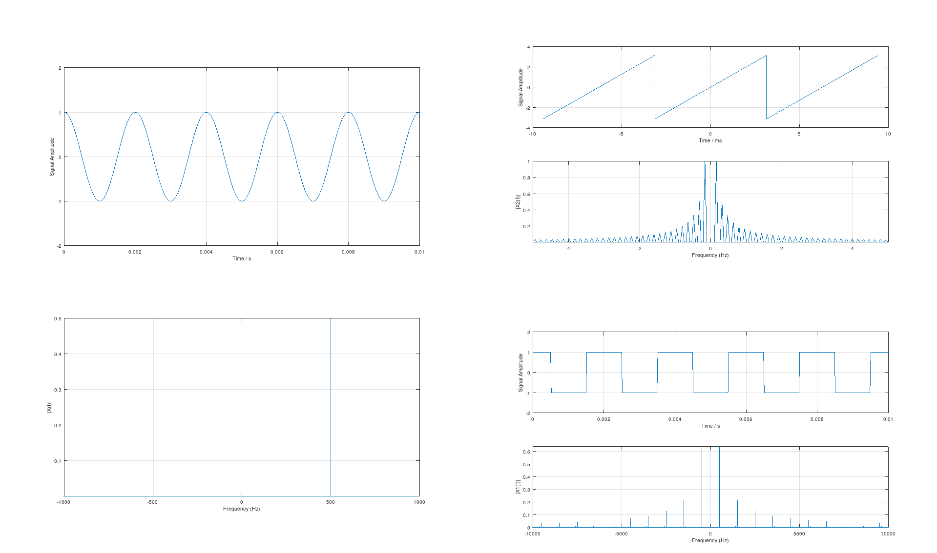Click the -1000 tick label on the |X(f)| x-axis

tap(63, 502)
